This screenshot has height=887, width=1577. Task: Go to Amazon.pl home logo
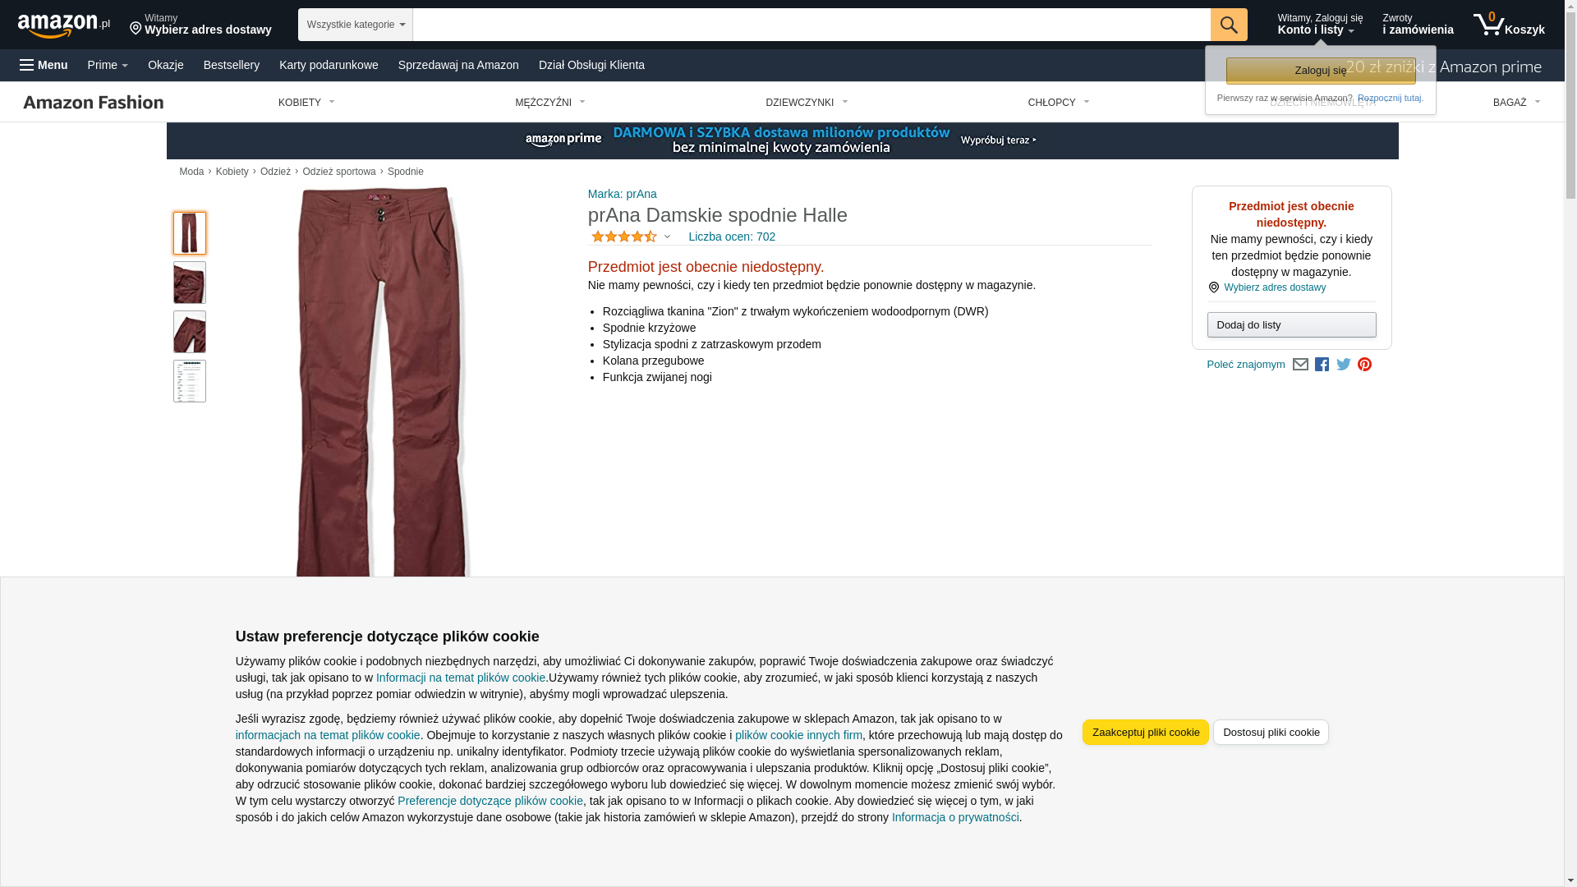(64, 25)
